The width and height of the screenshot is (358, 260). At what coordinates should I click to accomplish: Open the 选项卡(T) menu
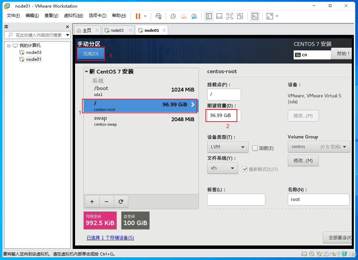(98, 16)
